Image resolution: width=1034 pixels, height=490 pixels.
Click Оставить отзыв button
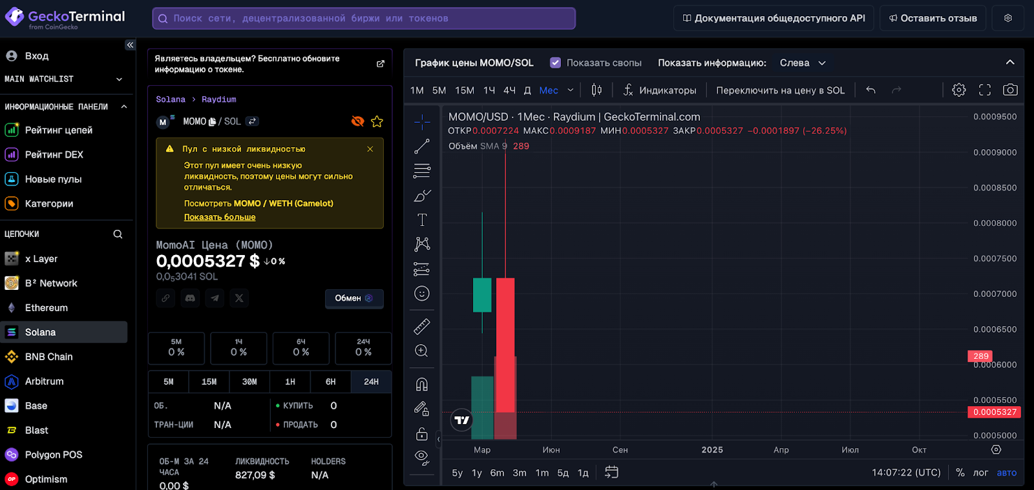[933, 18]
